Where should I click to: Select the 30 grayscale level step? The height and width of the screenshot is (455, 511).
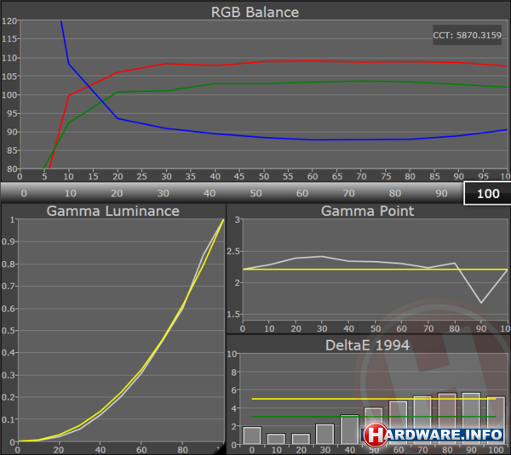[163, 193]
